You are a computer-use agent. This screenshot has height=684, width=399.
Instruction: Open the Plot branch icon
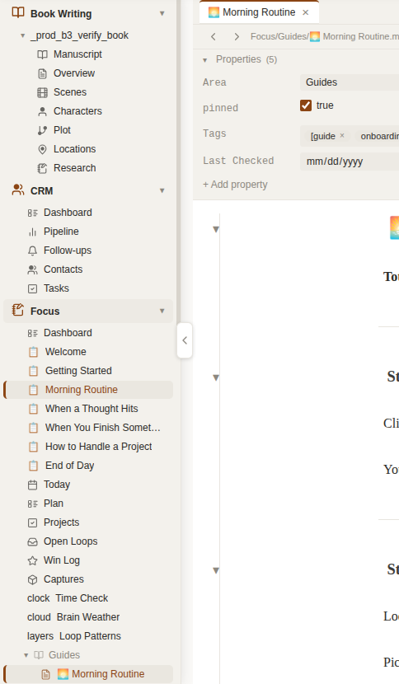(x=42, y=130)
